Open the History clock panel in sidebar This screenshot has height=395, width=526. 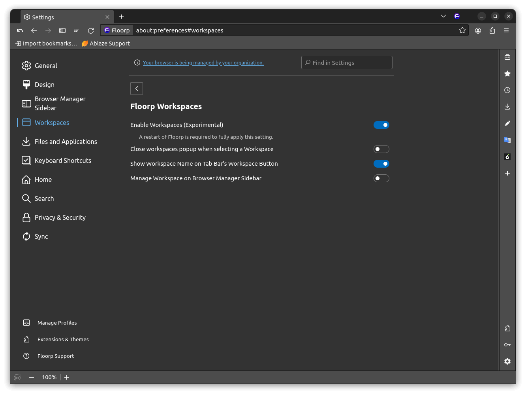[x=507, y=90]
